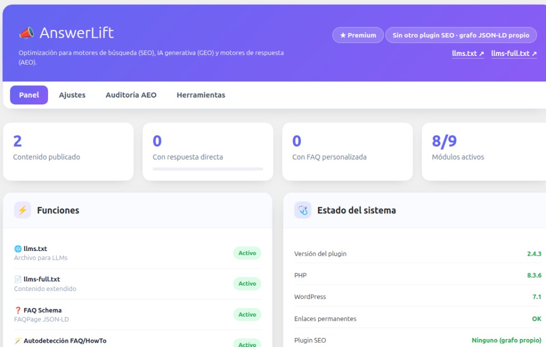The image size is (546, 347).
Task: Click the Activo badge for llms.txt
Action: pyautogui.click(x=247, y=253)
